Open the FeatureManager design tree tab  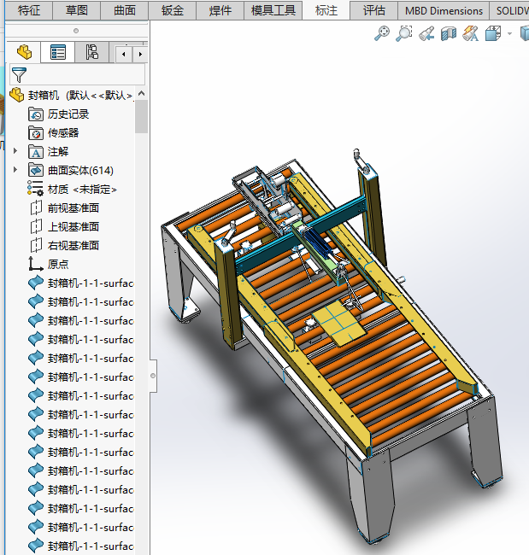24,52
